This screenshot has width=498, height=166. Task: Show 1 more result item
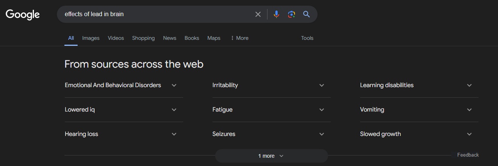coord(271,156)
